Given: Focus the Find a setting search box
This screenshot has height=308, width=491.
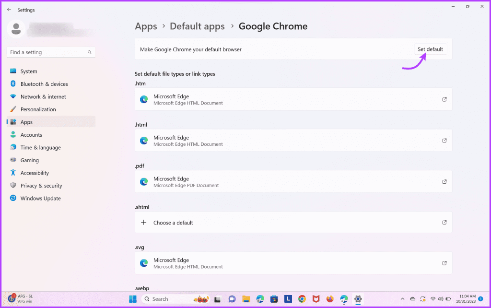Looking at the screenshot, I should pyautogui.click(x=51, y=52).
